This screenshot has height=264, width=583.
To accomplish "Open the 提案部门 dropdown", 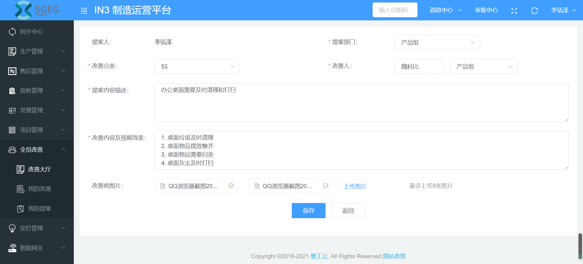I will (x=437, y=42).
